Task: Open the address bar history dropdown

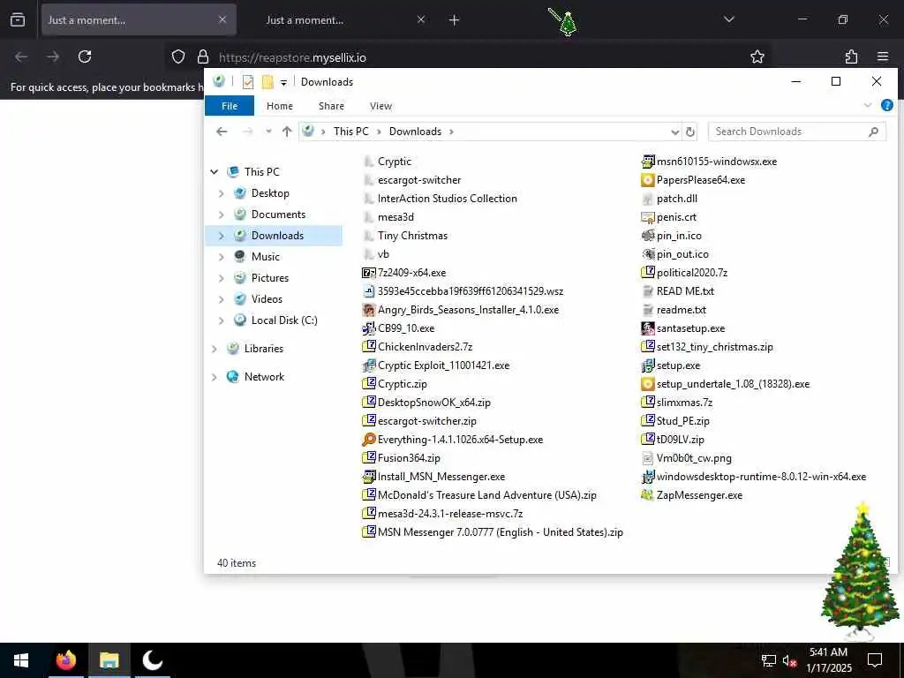Action: (x=674, y=132)
